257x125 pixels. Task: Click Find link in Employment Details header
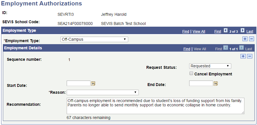[187, 49]
